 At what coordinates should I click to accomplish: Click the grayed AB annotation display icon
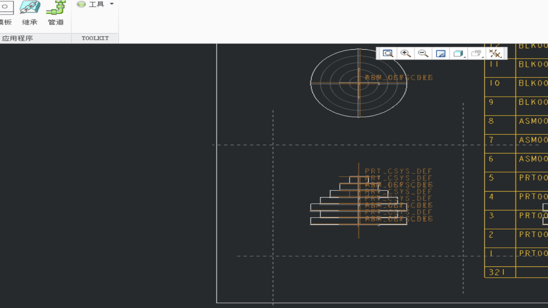click(x=476, y=53)
